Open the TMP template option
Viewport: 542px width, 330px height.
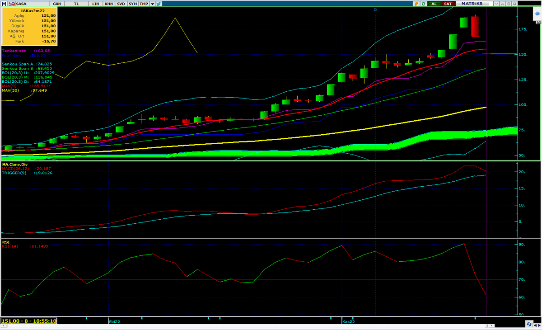coord(144,4)
